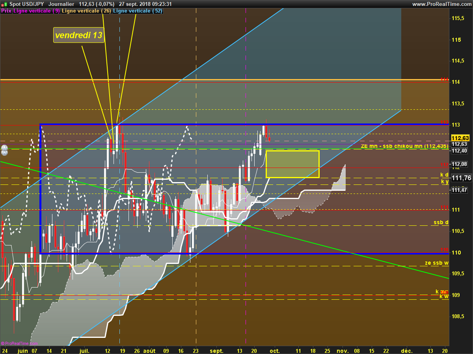Click the 108,5 price scale value
The width and height of the screenshot is (473, 354).
[x=458, y=316]
